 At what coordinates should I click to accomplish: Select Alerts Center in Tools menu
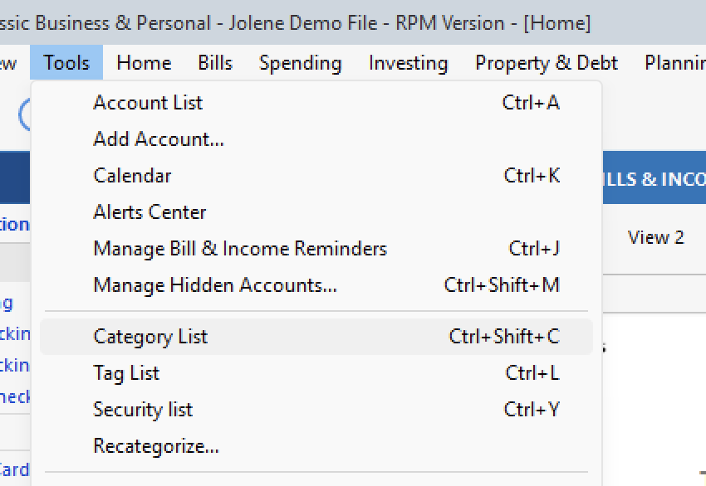tap(150, 212)
